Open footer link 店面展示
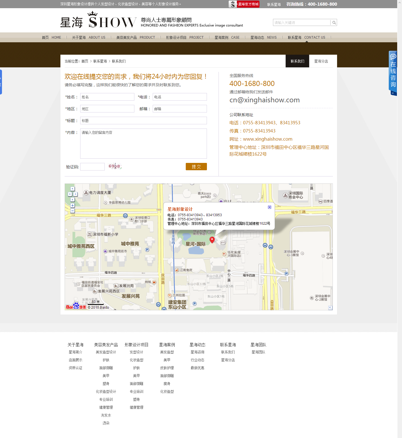Viewport: 402px width, 438px height. pos(75,360)
